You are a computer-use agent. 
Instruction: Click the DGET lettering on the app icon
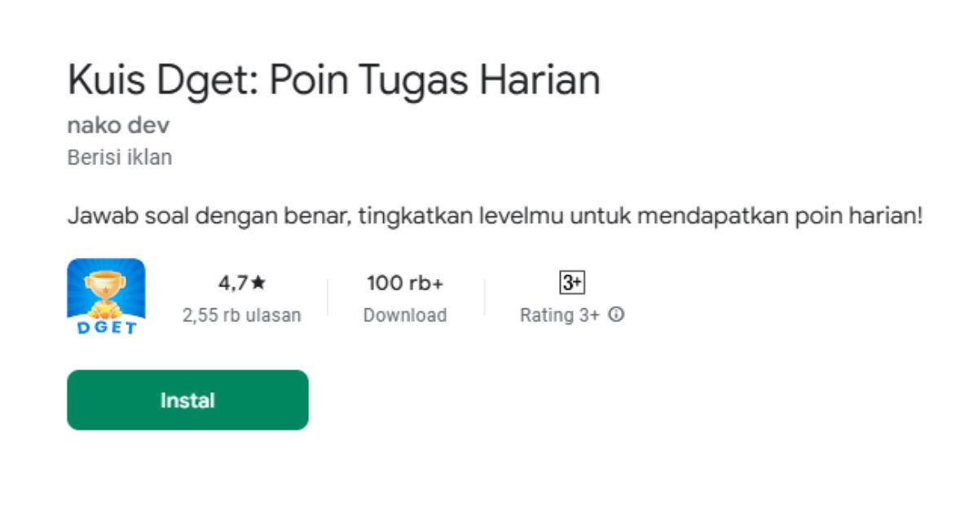pos(106,327)
